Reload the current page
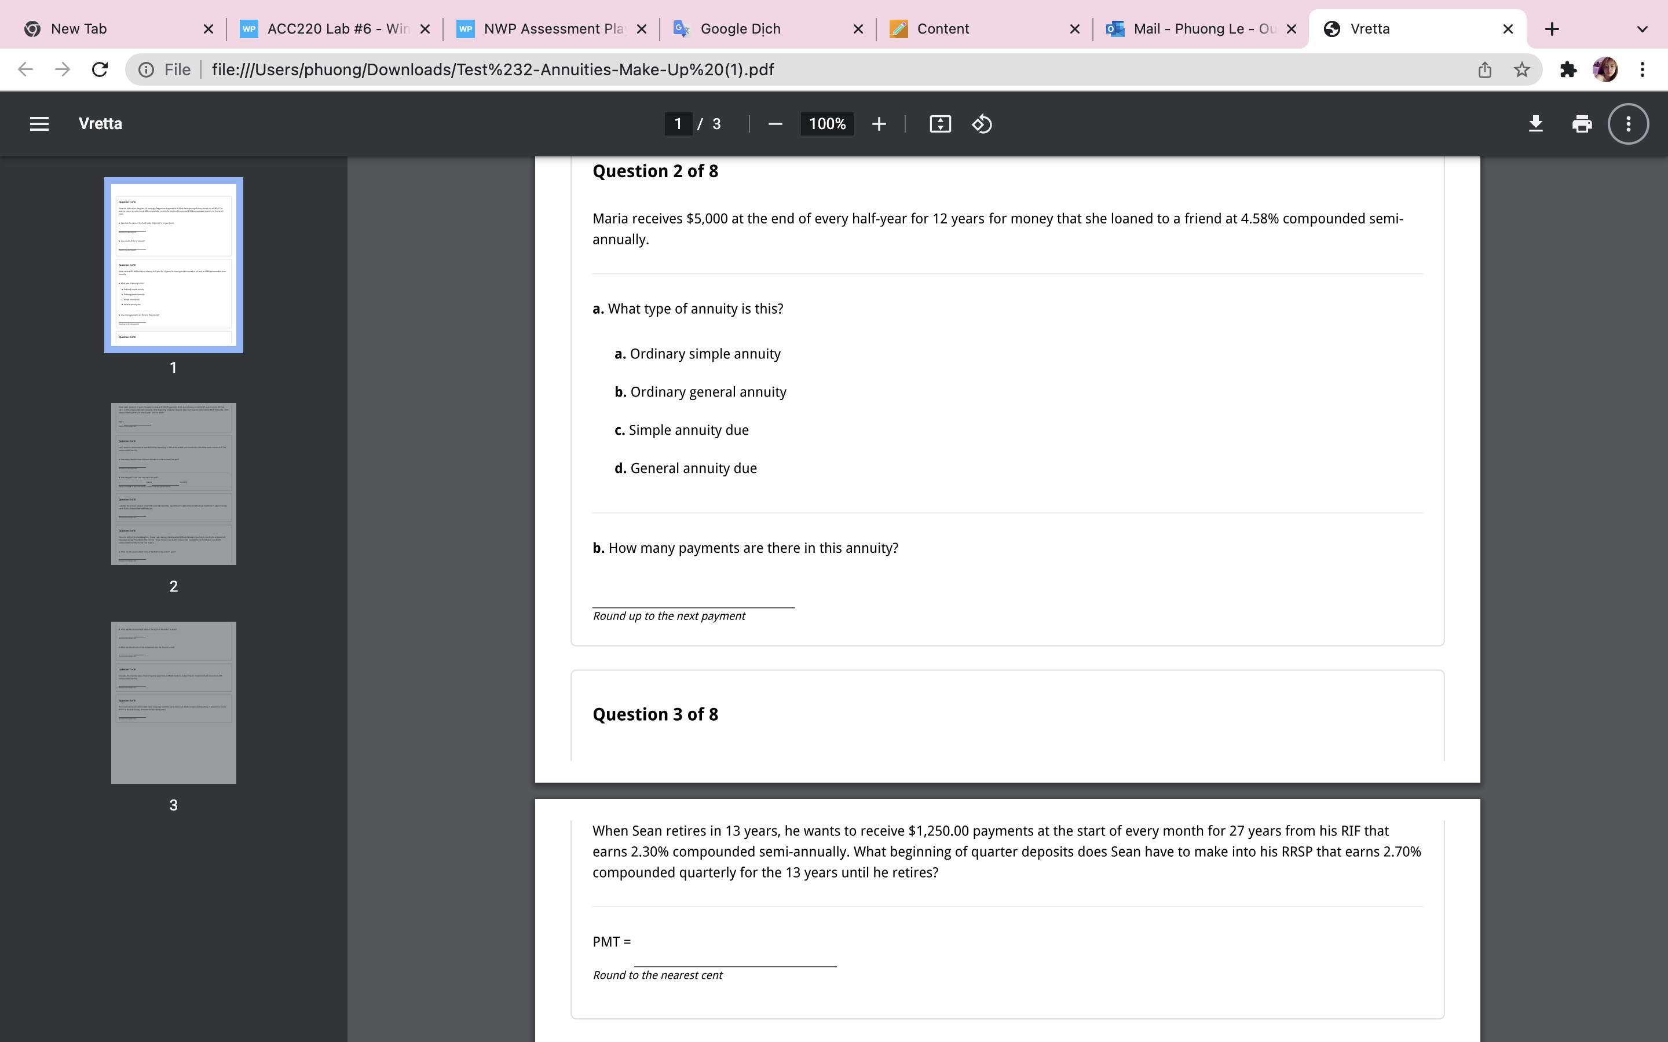The width and height of the screenshot is (1668, 1042). point(99,69)
